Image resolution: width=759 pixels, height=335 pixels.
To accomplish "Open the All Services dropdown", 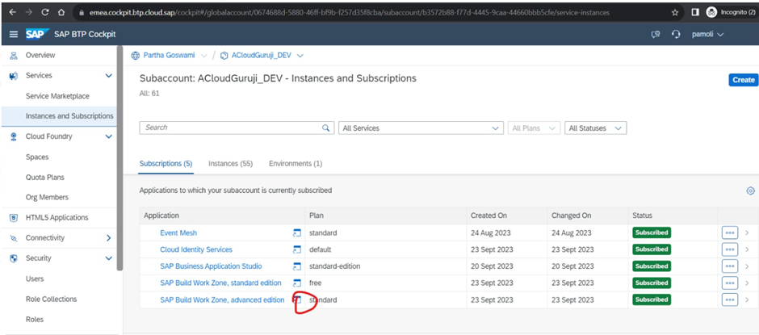I will pyautogui.click(x=420, y=128).
